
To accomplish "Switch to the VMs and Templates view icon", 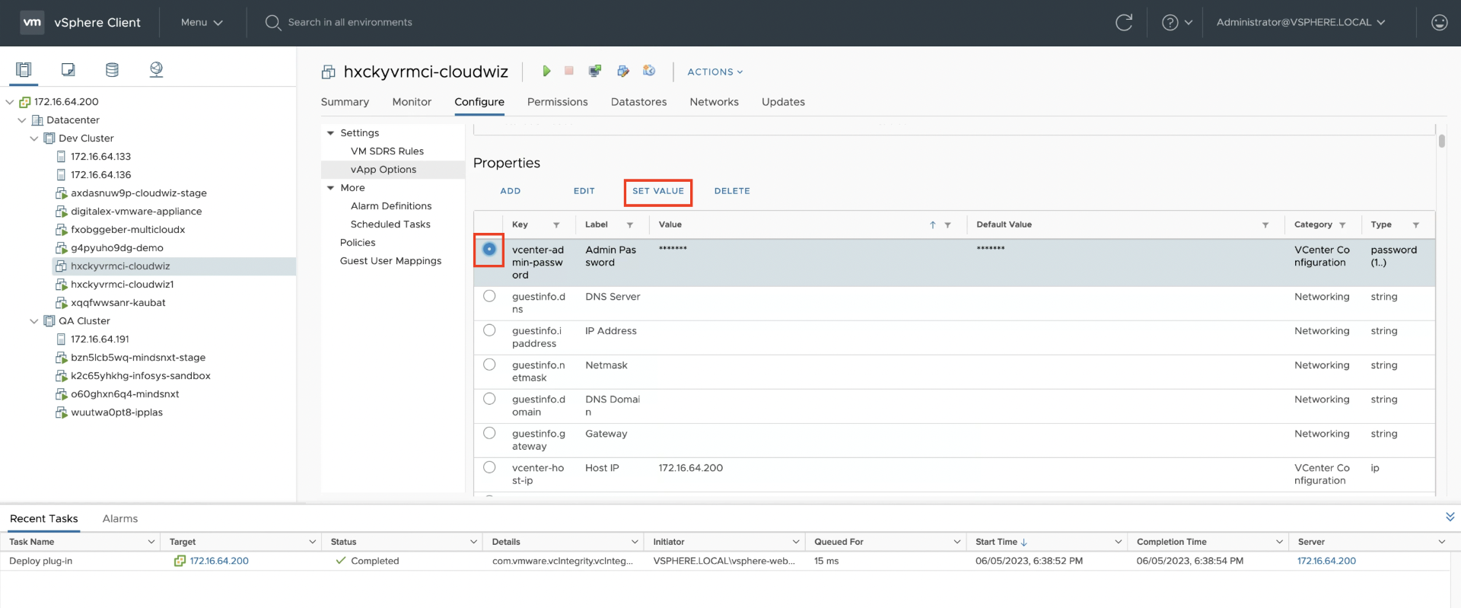I will click(68, 70).
